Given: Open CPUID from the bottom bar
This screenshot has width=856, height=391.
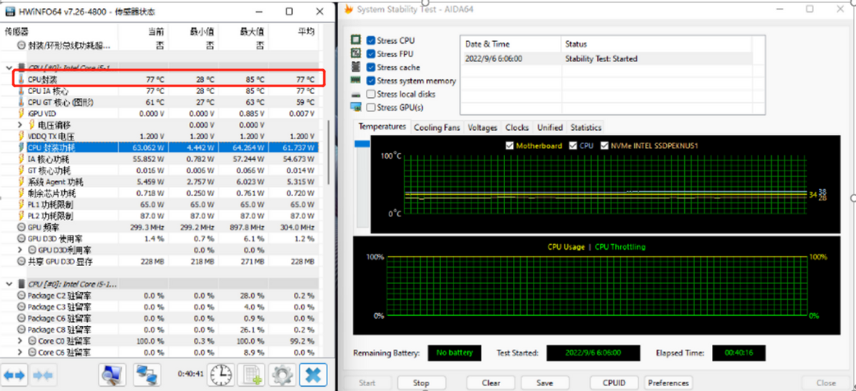Looking at the screenshot, I should click(x=614, y=382).
